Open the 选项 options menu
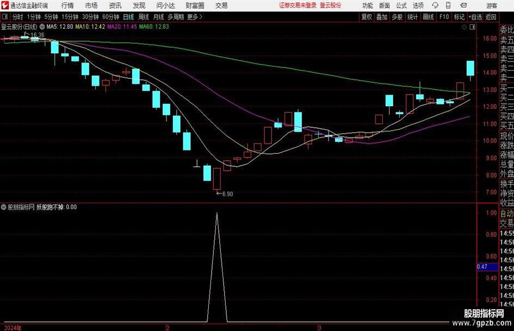 (418, 5)
